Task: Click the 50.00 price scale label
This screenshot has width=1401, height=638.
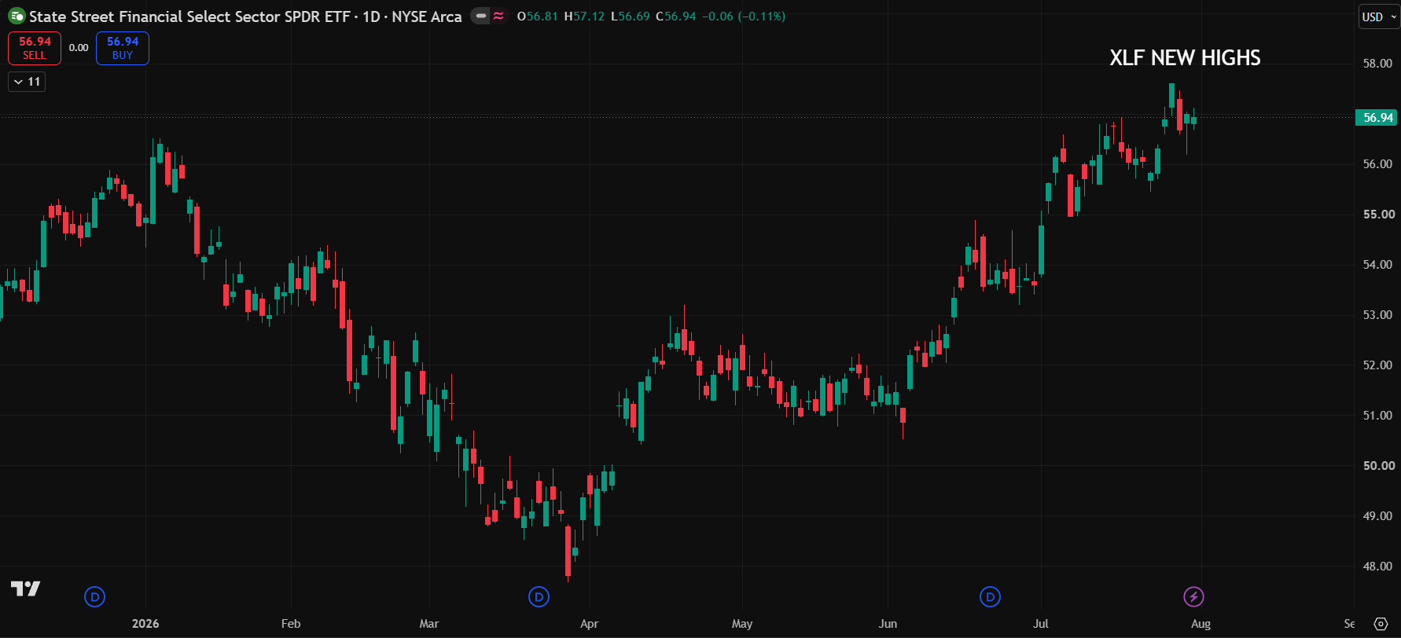Action: click(x=1377, y=466)
